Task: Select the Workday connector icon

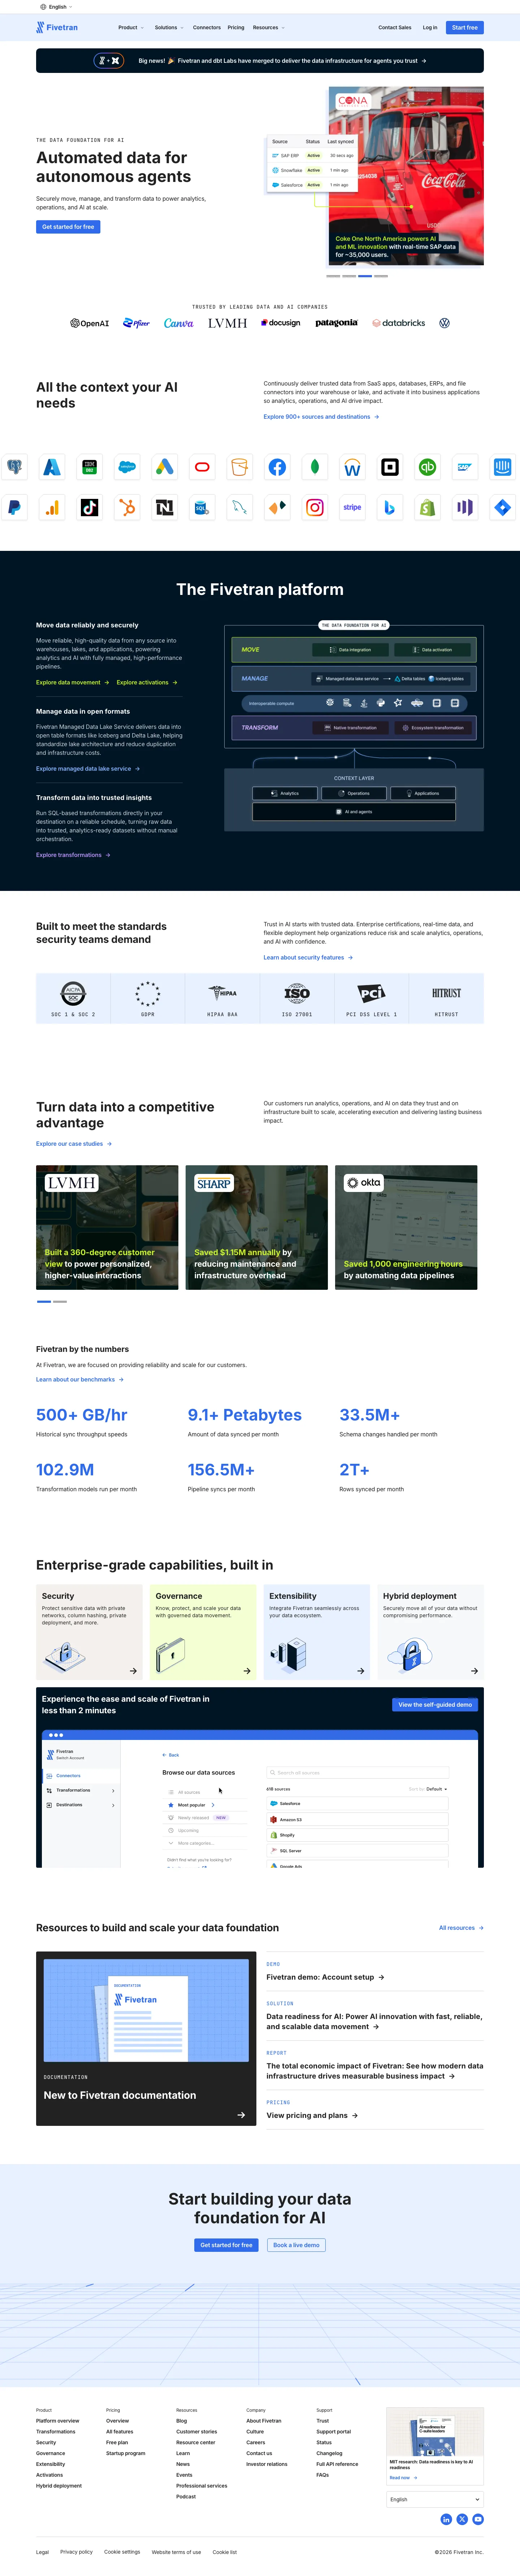Action: (352, 467)
